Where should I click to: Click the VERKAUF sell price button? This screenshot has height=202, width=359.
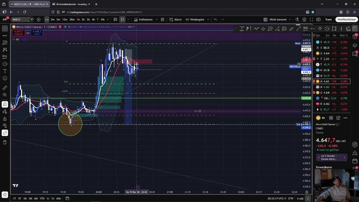[19, 33]
